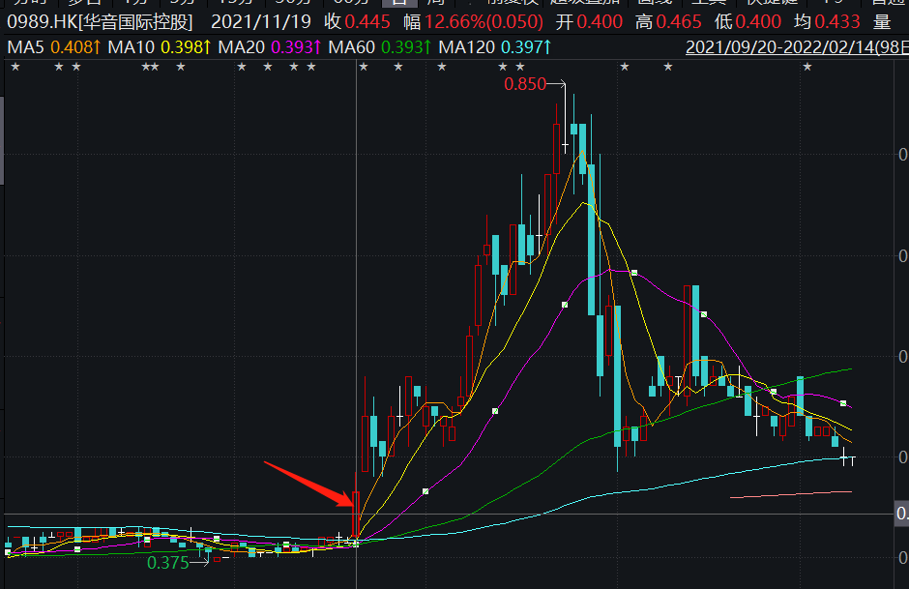Click the 12.66%(0.050) change value
909x589 pixels.
(x=484, y=22)
